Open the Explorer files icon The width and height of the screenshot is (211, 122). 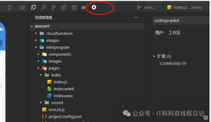tap(33, 7)
